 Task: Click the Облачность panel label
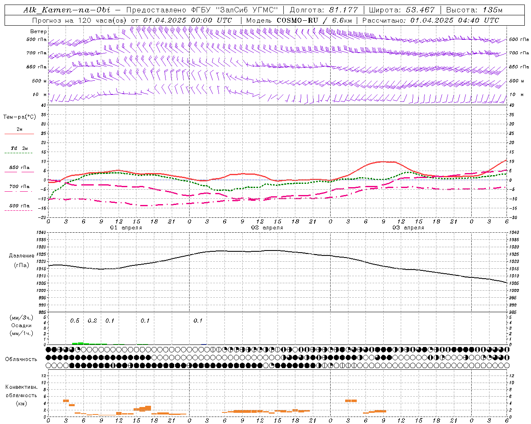click(x=21, y=359)
